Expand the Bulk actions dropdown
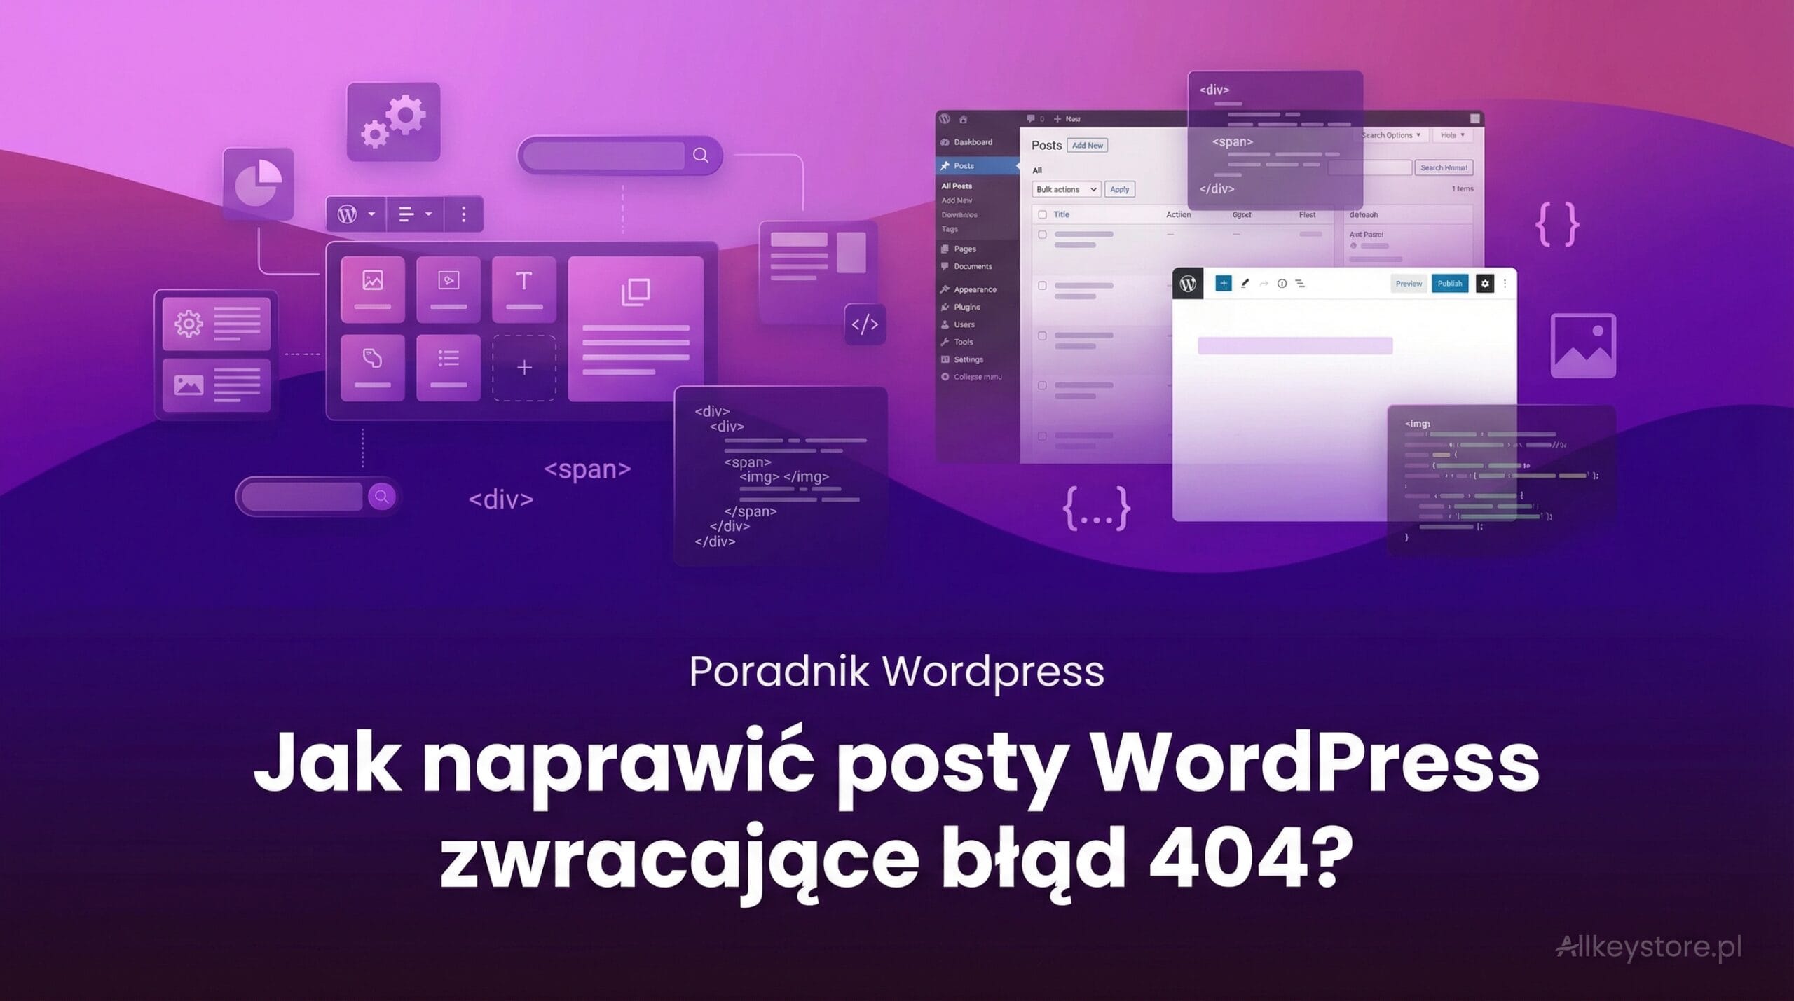The image size is (1794, 1001). (x=1066, y=189)
